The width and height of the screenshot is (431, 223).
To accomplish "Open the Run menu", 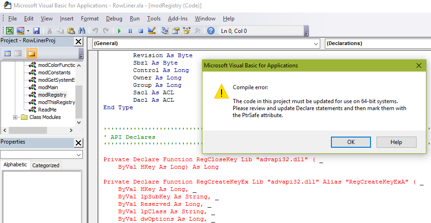I will point(135,19).
